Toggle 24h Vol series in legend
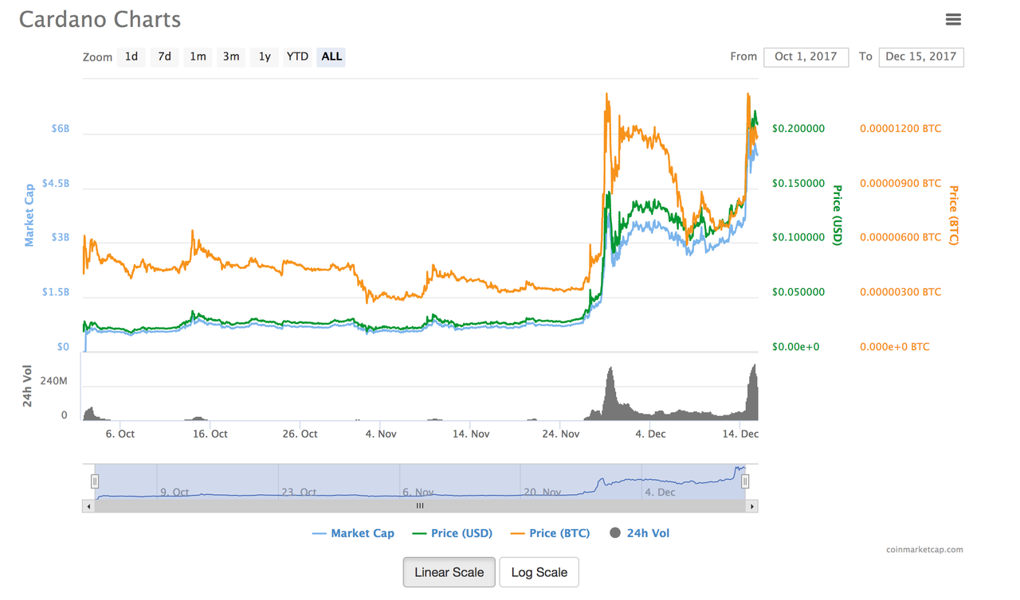This screenshot has height=600, width=1020. pos(640,533)
